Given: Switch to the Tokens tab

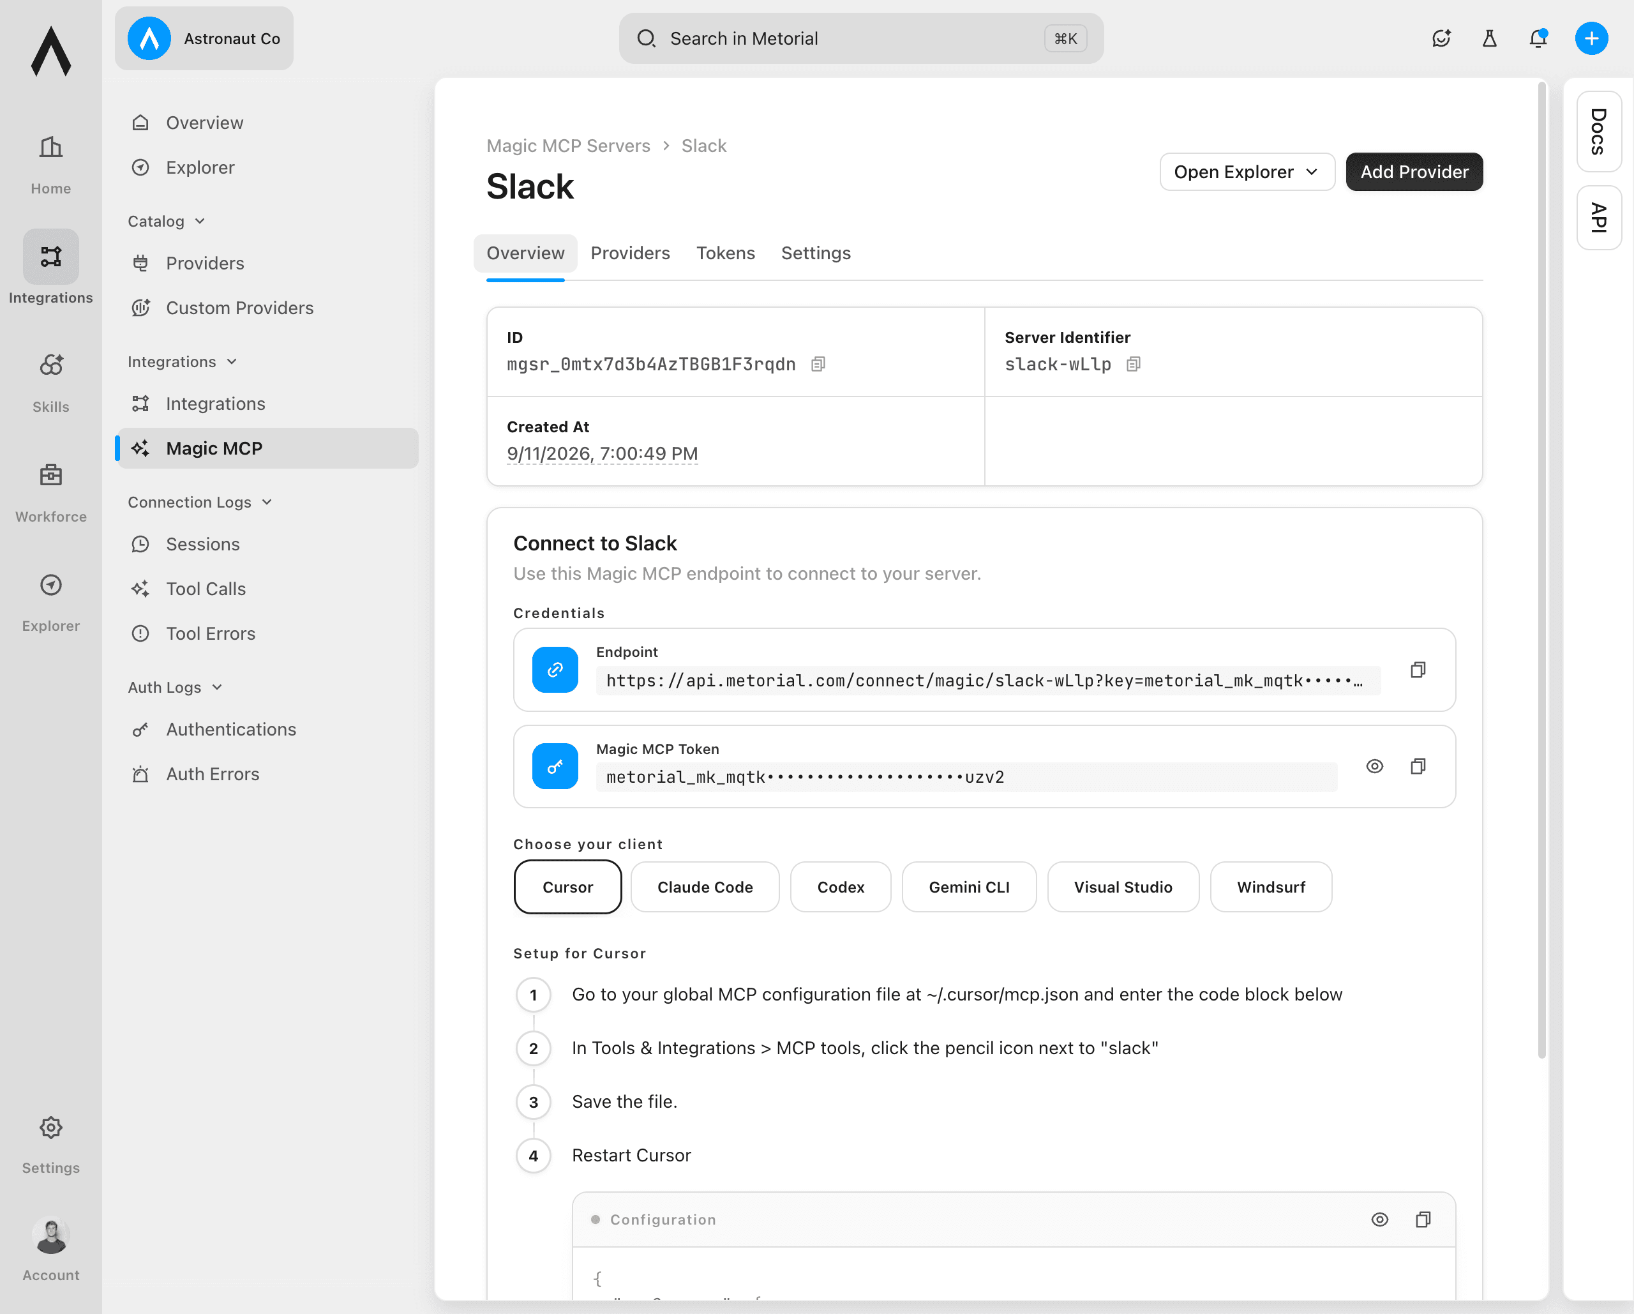Looking at the screenshot, I should (x=725, y=253).
